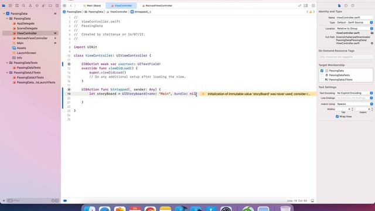Screen dimensions: 375x211
Task: Check PassingDataTests target membership
Action: pos(322,75)
